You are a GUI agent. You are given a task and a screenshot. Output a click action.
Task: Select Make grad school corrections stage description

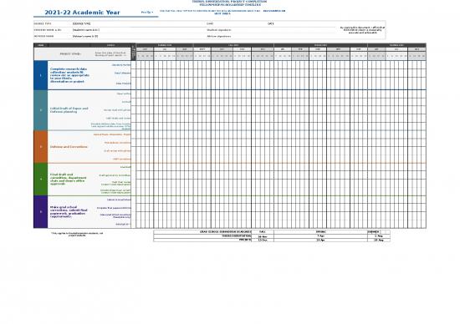pos(69,212)
